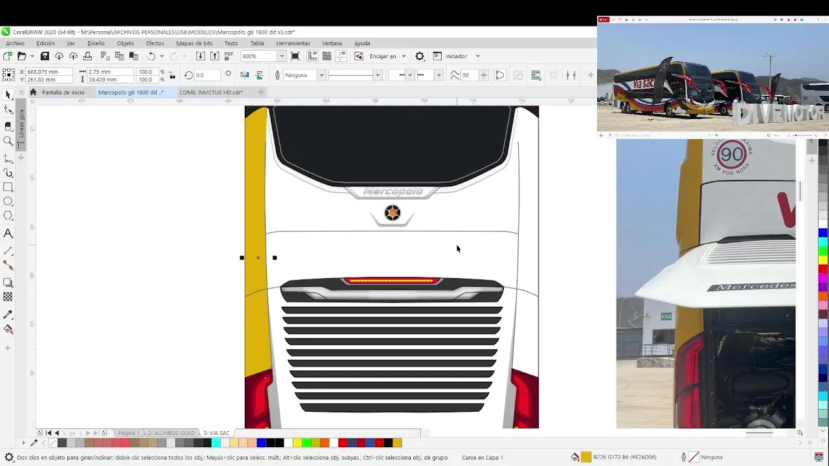Expand the Iniciador launcher dropdown
The width and height of the screenshot is (829, 466).
(x=478, y=56)
